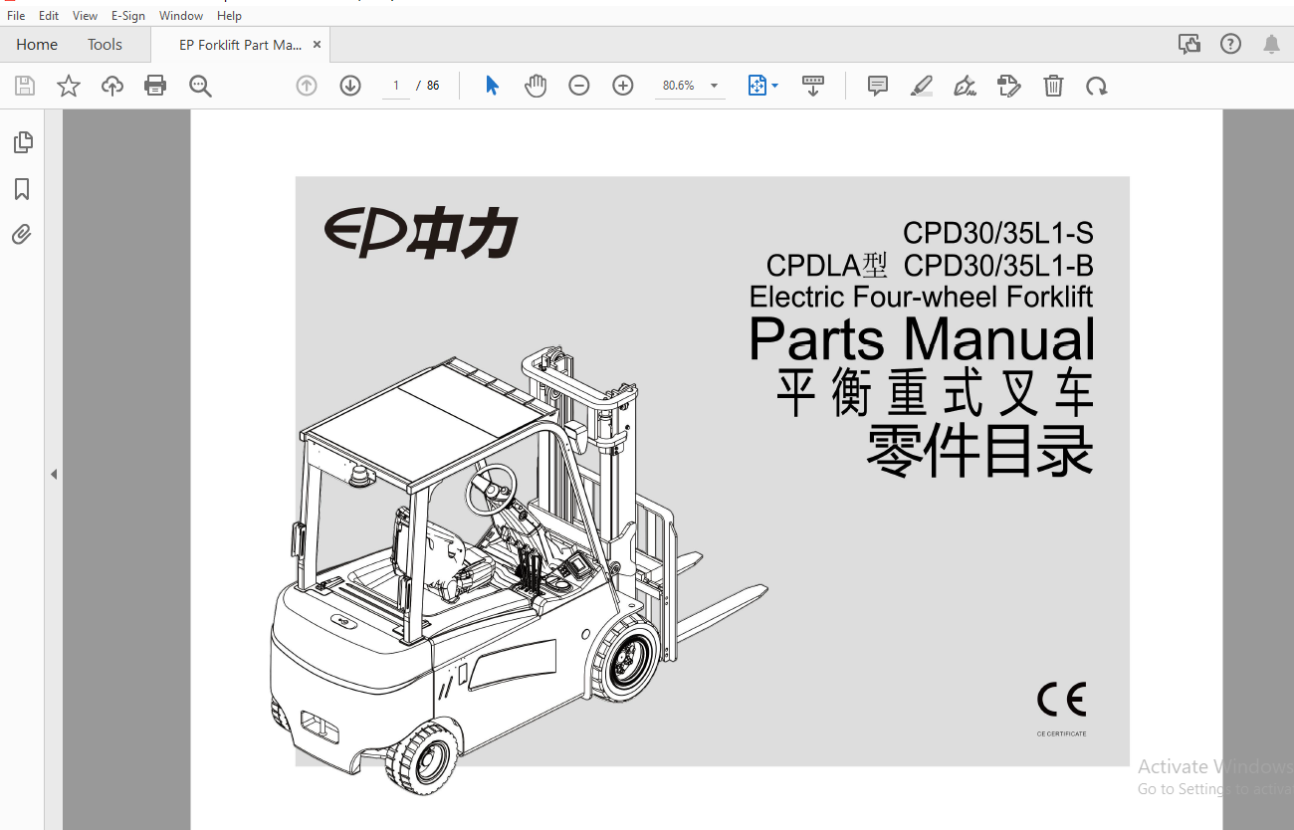
Task: Select the highlight text pen tool
Action: [922, 86]
